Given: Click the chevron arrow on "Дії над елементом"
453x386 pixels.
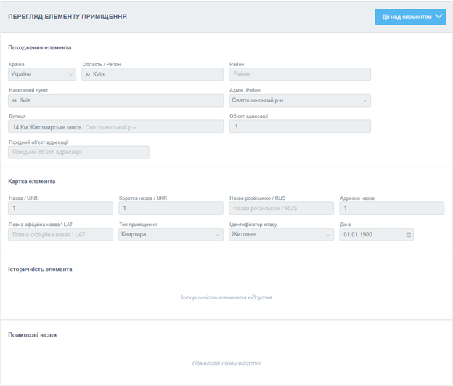Looking at the screenshot, I should click(438, 17).
